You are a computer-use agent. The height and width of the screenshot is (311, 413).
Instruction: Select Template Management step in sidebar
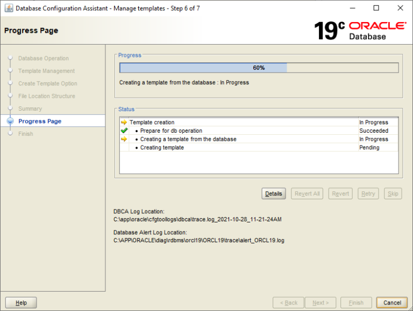46,71
